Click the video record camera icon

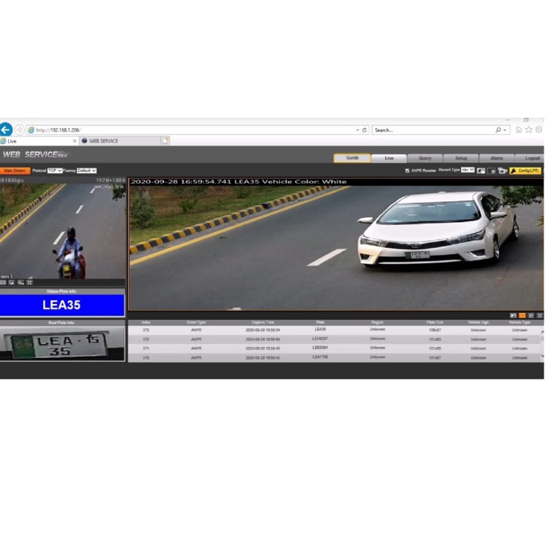point(502,170)
